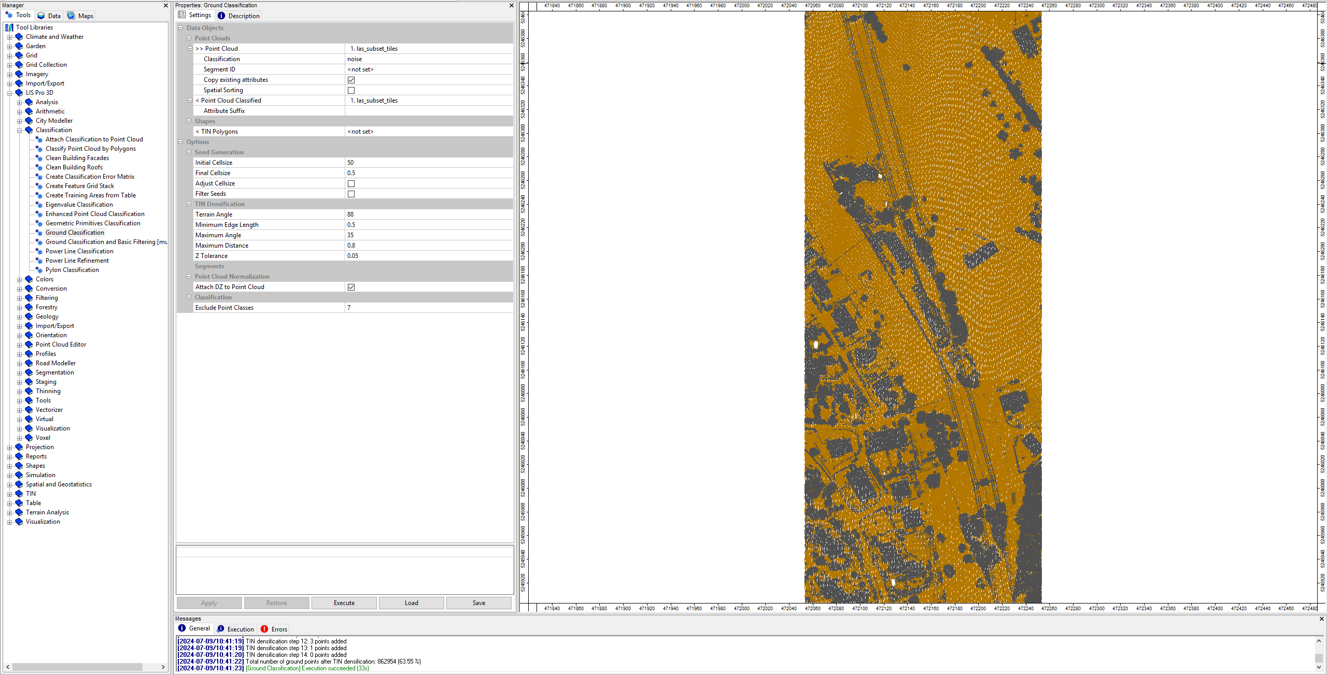The height and width of the screenshot is (675, 1327).
Task: Click the Attach Classification to Point Cloud tool icon
Action: click(39, 139)
